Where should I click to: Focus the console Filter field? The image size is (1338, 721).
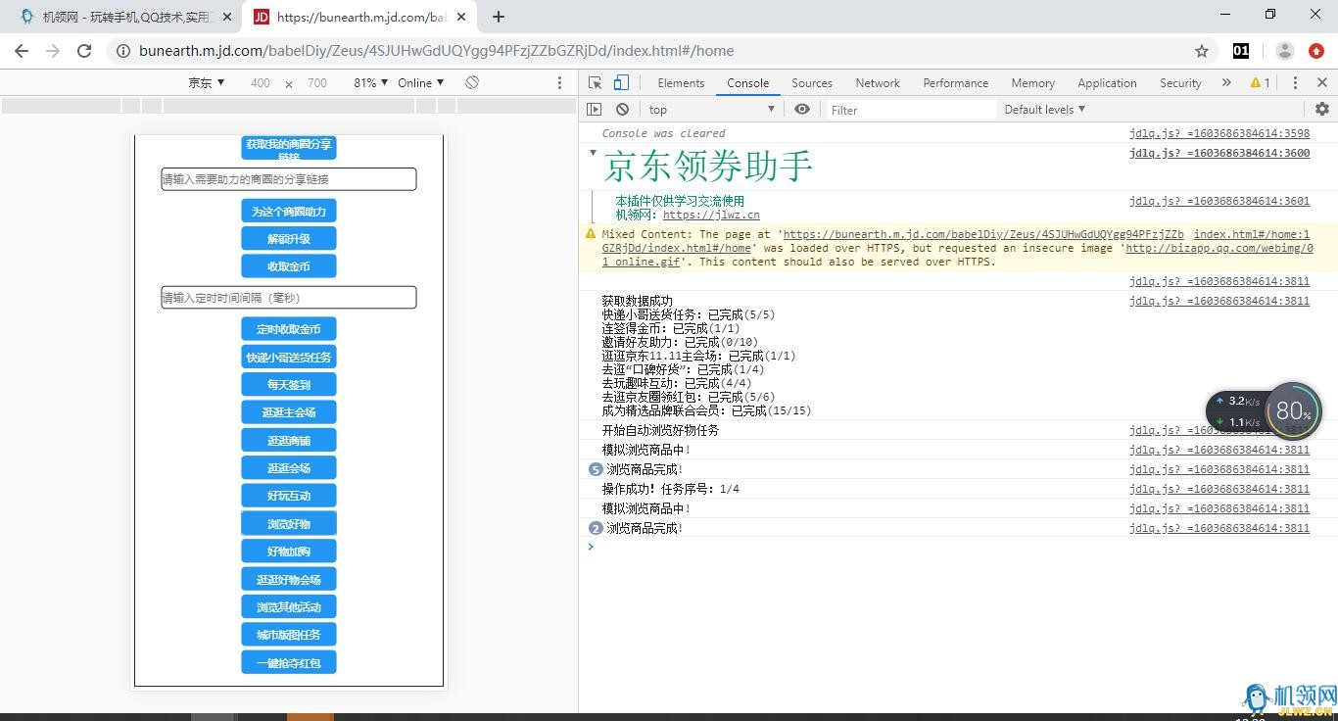tap(911, 110)
